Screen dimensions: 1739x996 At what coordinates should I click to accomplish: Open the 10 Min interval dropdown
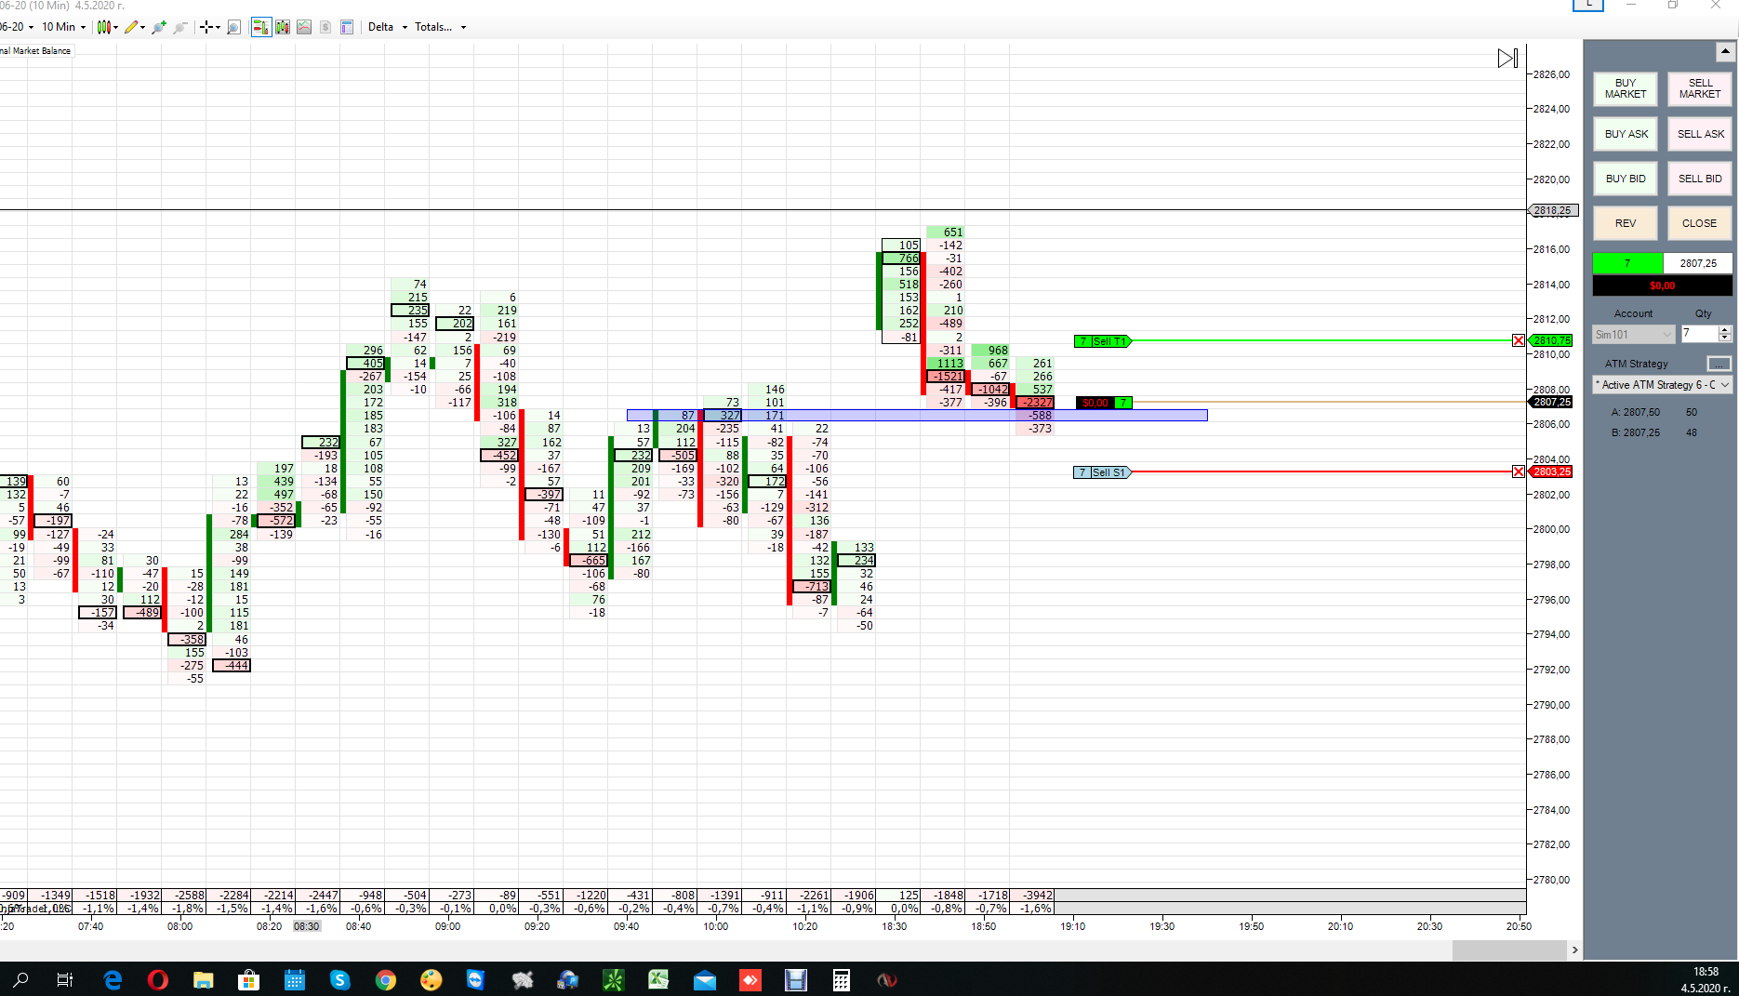tap(63, 27)
